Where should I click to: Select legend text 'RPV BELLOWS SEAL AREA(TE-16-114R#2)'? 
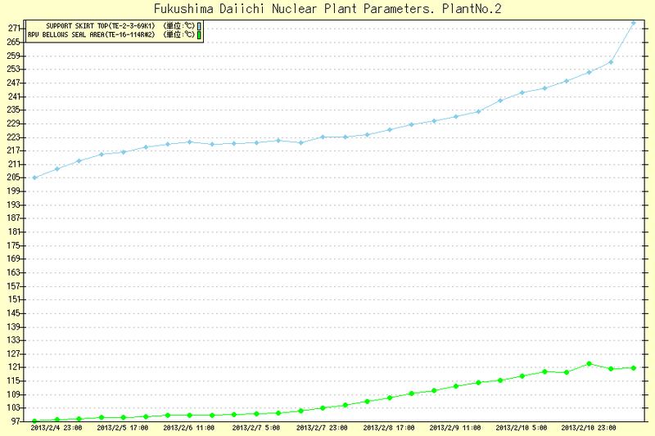[92, 35]
